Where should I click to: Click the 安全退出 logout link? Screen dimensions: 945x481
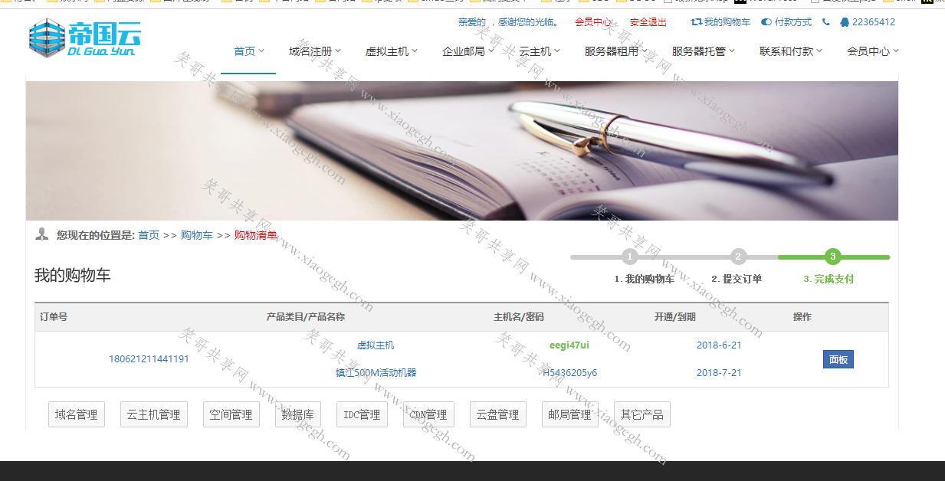point(648,22)
